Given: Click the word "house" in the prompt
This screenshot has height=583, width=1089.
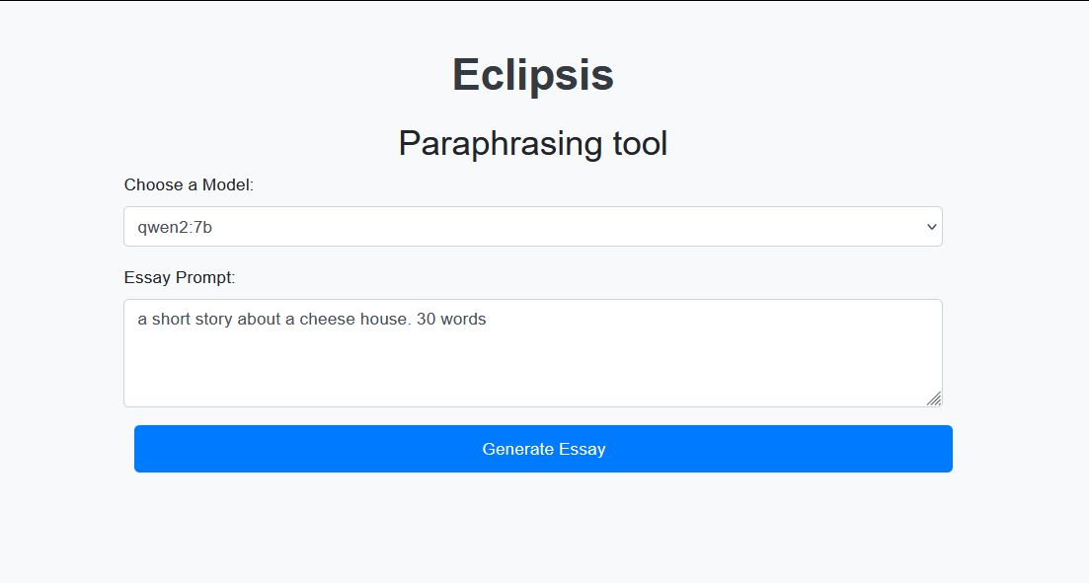Looking at the screenshot, I should click(382, 320).
